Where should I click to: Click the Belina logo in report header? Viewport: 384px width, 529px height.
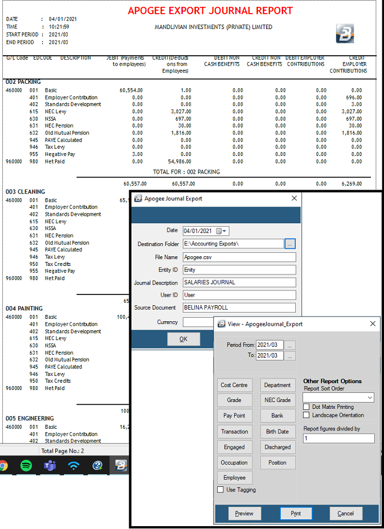coord(345,34)
